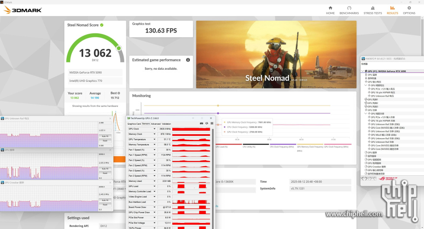Image resolution: width=424 pixels, height=229 pixels.
Task: Click the GPU Memory Clock Frequency legend color bar
Action: [x=310, y=144]
